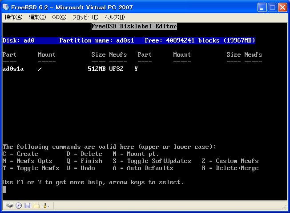The width and height of the screenshot is (290, 213).
Task: Open the フロッピー(F) menu
Action: point(85,17)
